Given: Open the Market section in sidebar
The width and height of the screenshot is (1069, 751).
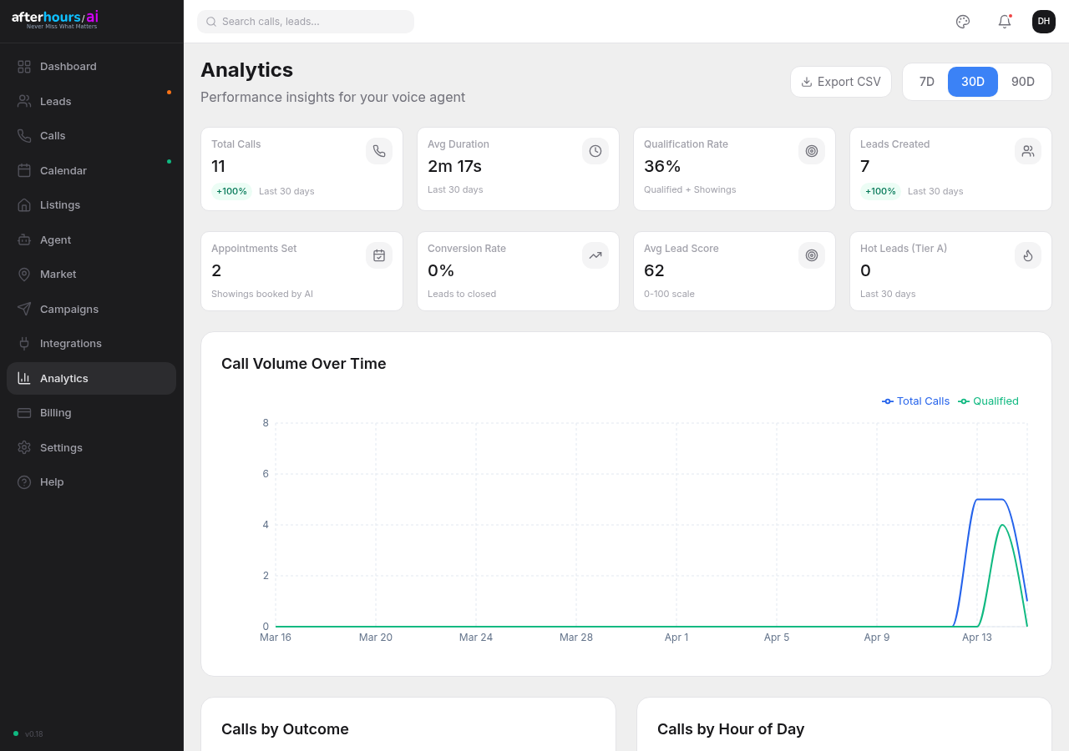Looking at the screenshot, I should [60, 274].
